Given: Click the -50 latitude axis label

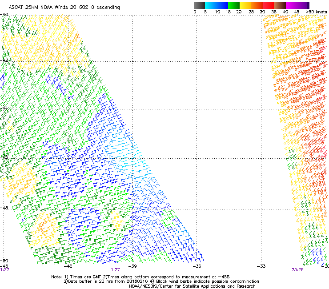Looking at the screenshot, I should point(4,261).
